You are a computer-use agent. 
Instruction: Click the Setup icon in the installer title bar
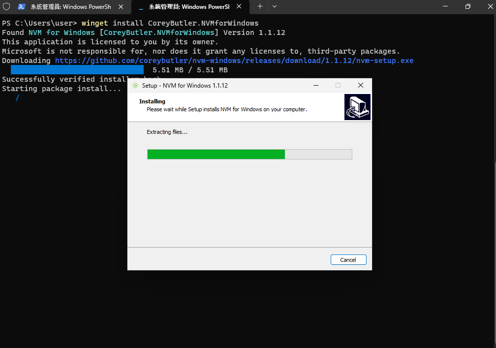(135, 85)
